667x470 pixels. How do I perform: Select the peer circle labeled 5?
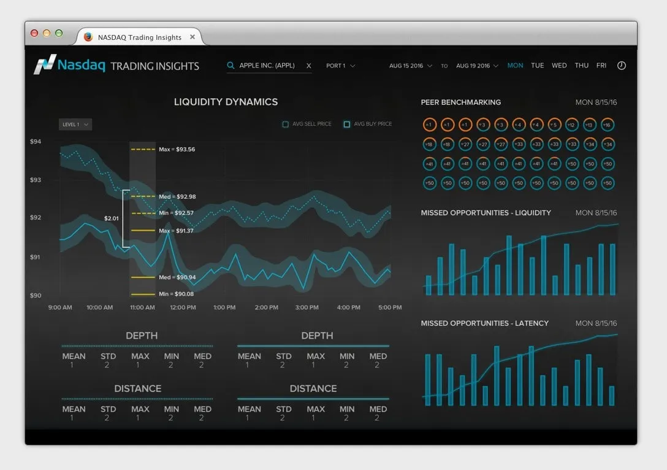coord(554,125)
